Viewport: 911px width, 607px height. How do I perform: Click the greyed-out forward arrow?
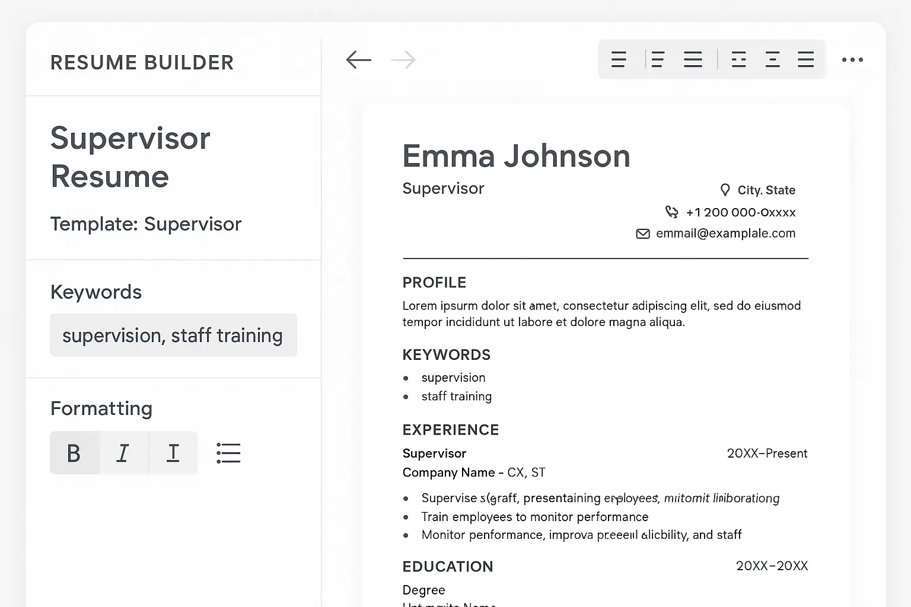pyautogui.click(x=403, y=60)
